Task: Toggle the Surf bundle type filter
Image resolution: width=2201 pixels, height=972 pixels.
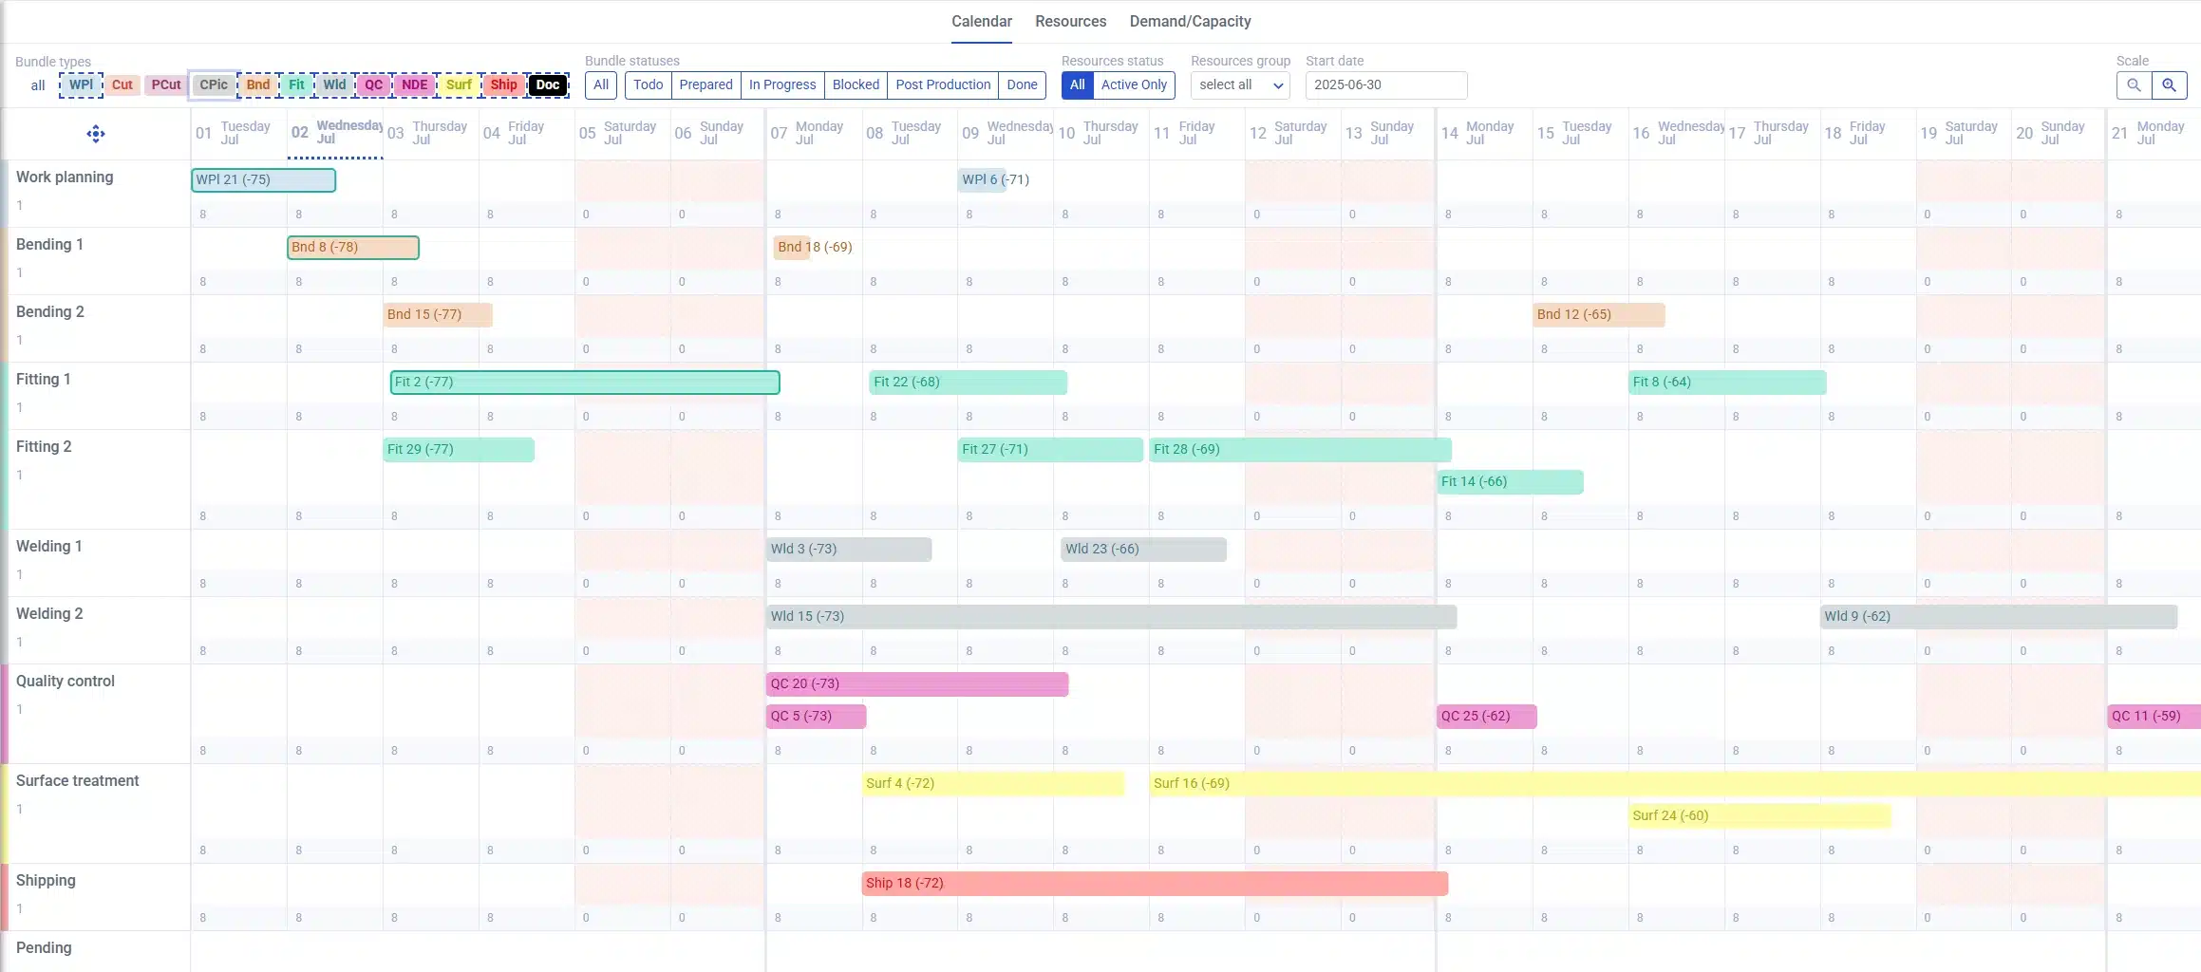Action: [x=460, y=84]
